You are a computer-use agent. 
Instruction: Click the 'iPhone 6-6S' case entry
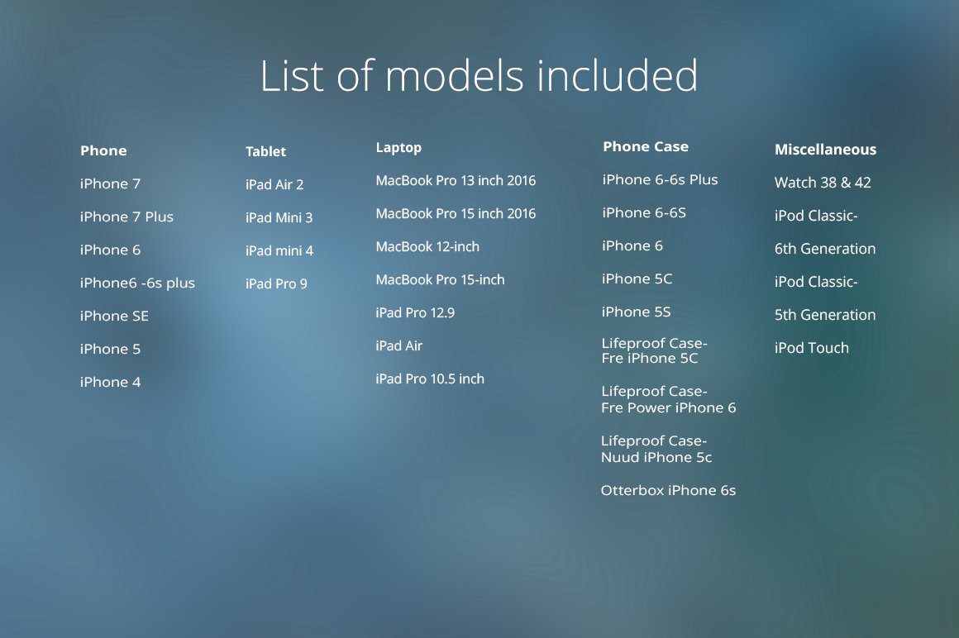pos(643,212)
